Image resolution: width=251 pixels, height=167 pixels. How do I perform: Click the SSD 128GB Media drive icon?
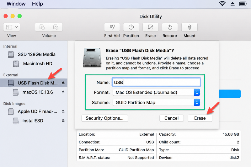[11, 54]
